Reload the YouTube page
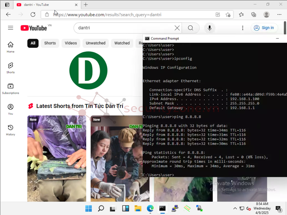 point(33,14)
